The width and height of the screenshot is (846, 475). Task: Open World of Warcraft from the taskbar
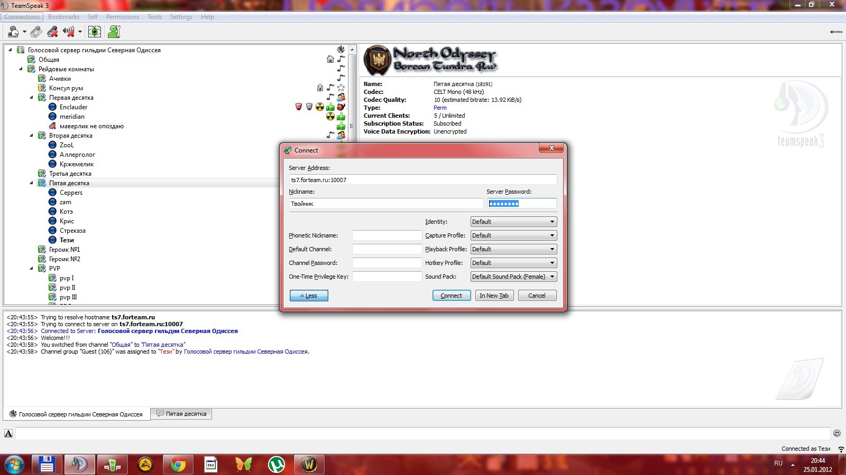pyautogui.click(x=309, y=464)
